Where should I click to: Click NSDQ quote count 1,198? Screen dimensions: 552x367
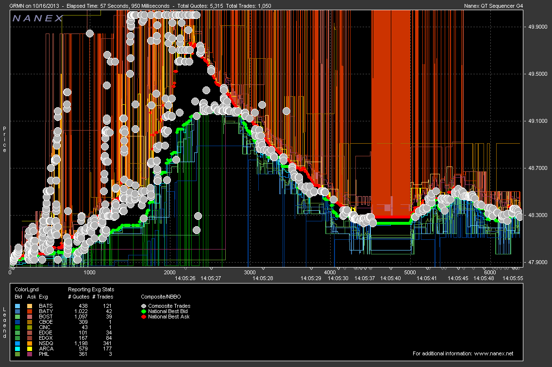pyautogui.click(x=81, y=343)
